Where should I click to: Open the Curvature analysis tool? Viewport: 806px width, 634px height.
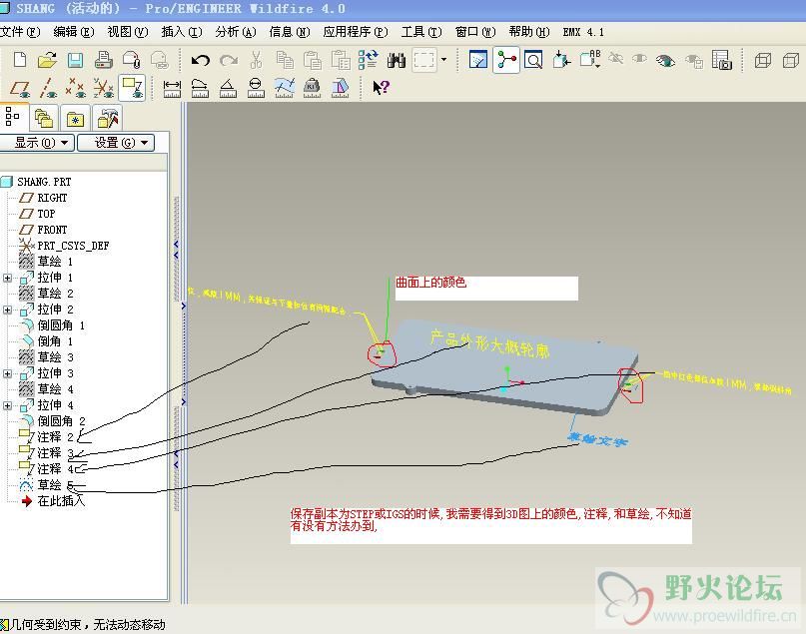pyautogui.click(x=285, y=88)
